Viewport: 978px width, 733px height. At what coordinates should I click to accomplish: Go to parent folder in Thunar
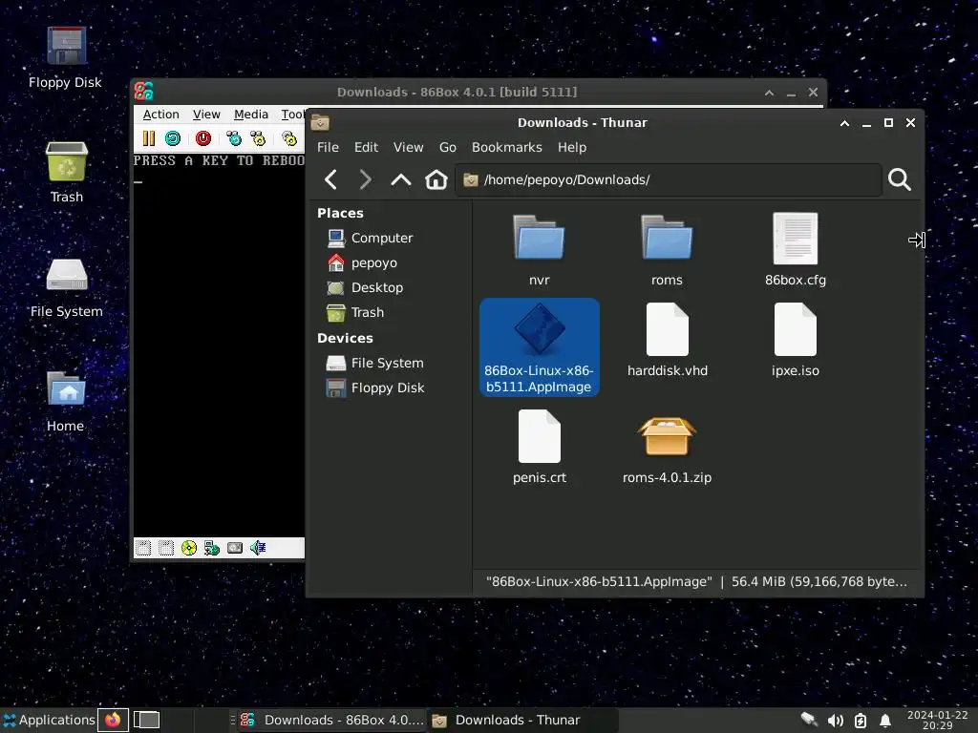tap(400, 180)
